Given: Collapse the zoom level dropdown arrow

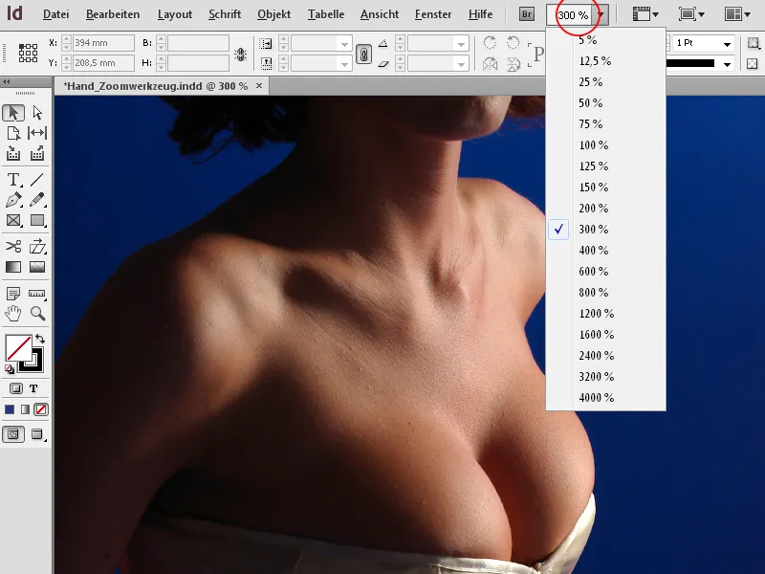Looking at the screenshot, I should click(601, 15).
